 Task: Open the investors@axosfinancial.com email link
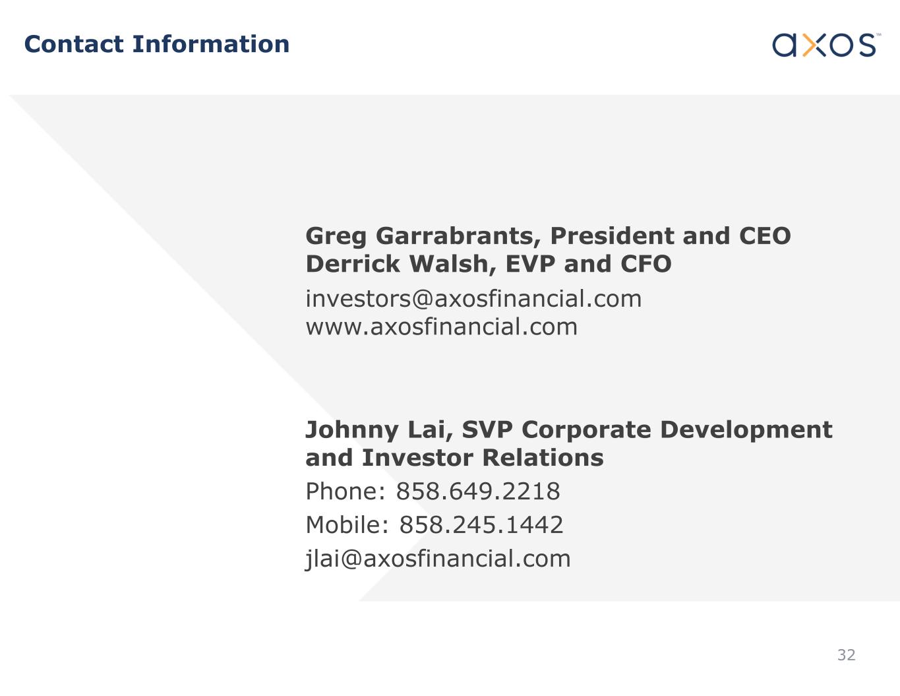click(473, 299)
